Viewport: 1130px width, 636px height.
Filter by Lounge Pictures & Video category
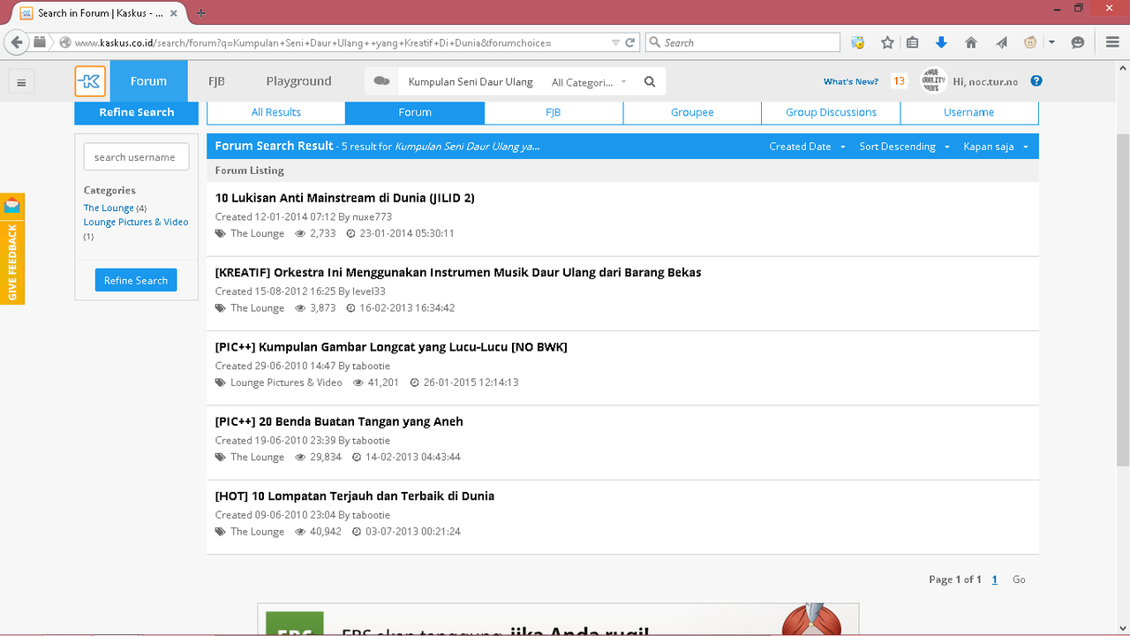tap(136, 223)
